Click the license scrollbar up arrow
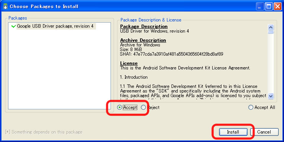Image resolution: width=284 pixels, height=142 pixels. click(x=271, y=27)
